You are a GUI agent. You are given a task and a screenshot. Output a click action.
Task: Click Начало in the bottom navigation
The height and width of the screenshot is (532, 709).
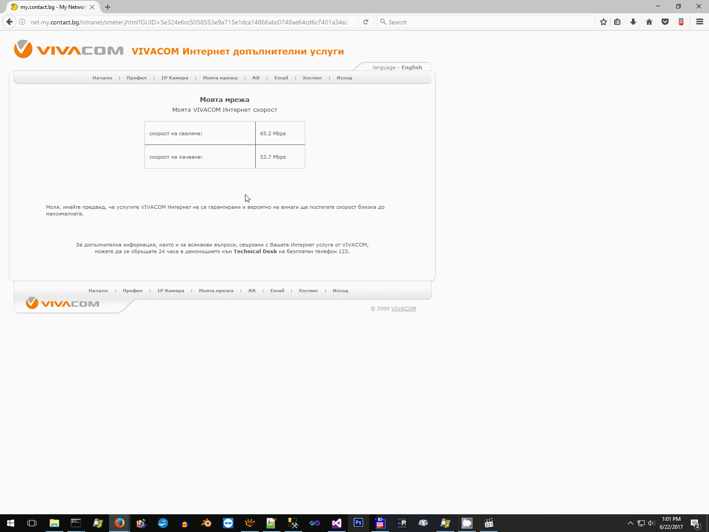(98, 291)
